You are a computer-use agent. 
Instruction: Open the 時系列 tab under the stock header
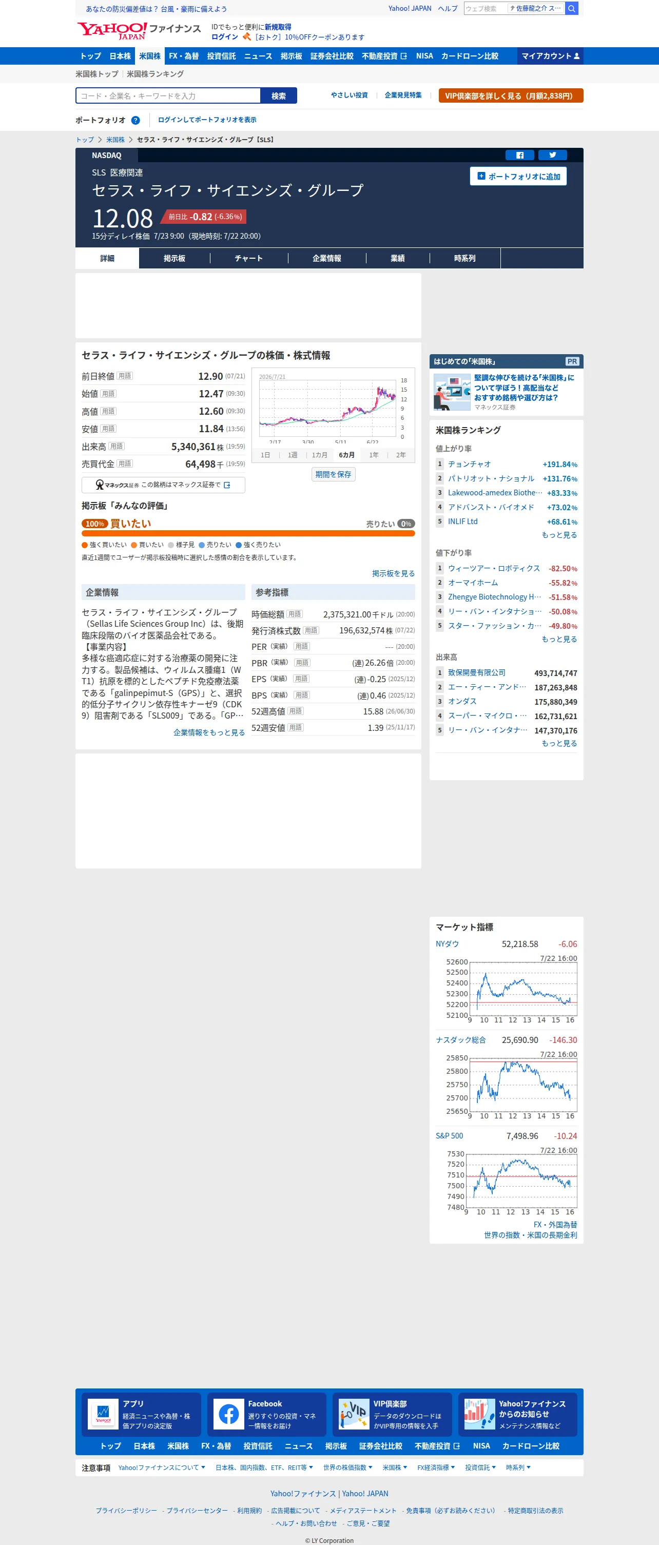[464, 259]
